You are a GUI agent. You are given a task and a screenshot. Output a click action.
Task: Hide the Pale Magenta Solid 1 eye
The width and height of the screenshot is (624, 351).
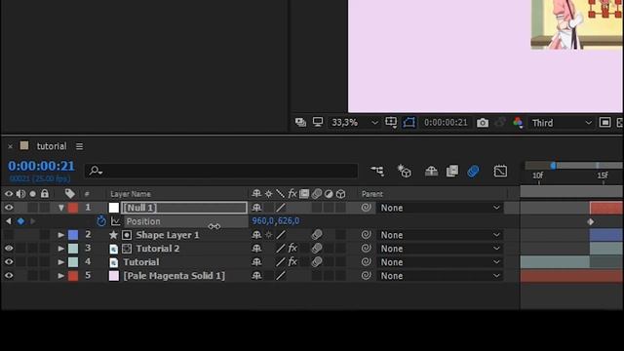pyautogui.click(x=9, y=275)
